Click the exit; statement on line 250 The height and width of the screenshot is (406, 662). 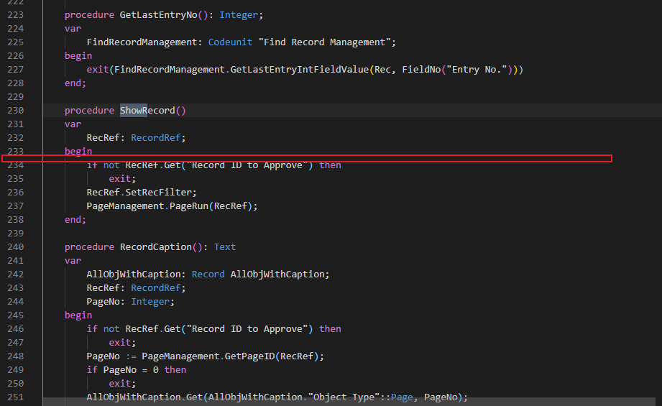(x=122, y=384)
